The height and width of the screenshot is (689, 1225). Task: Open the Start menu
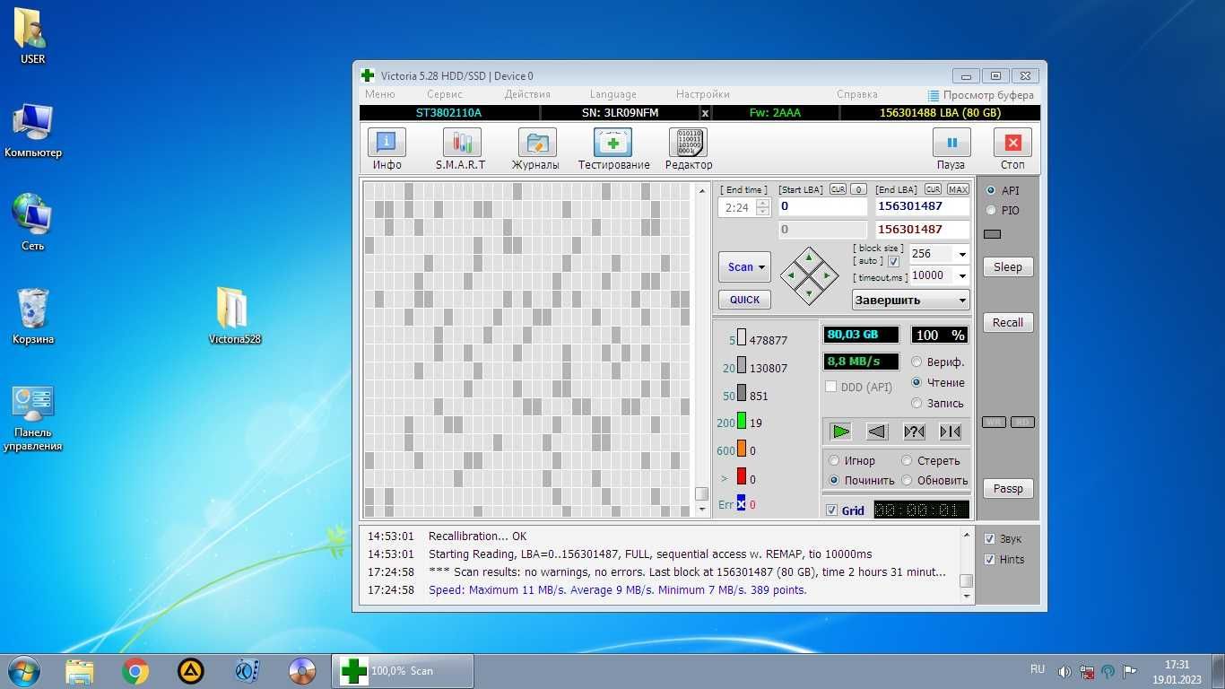click(x=24, y=671)
